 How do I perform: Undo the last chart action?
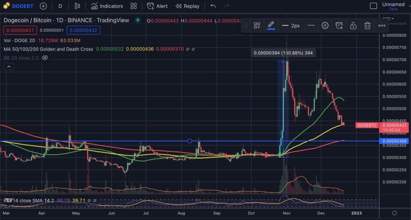(213, 6)
